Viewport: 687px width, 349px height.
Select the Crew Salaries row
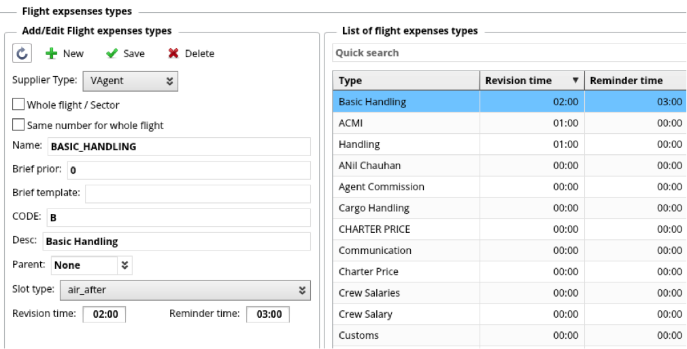[405, 293]
